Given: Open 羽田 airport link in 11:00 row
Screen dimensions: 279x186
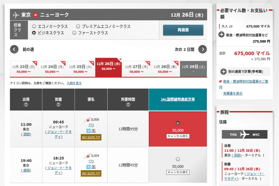Looking at the screenshot, I should pyautogui.click(x=26, y=134).
